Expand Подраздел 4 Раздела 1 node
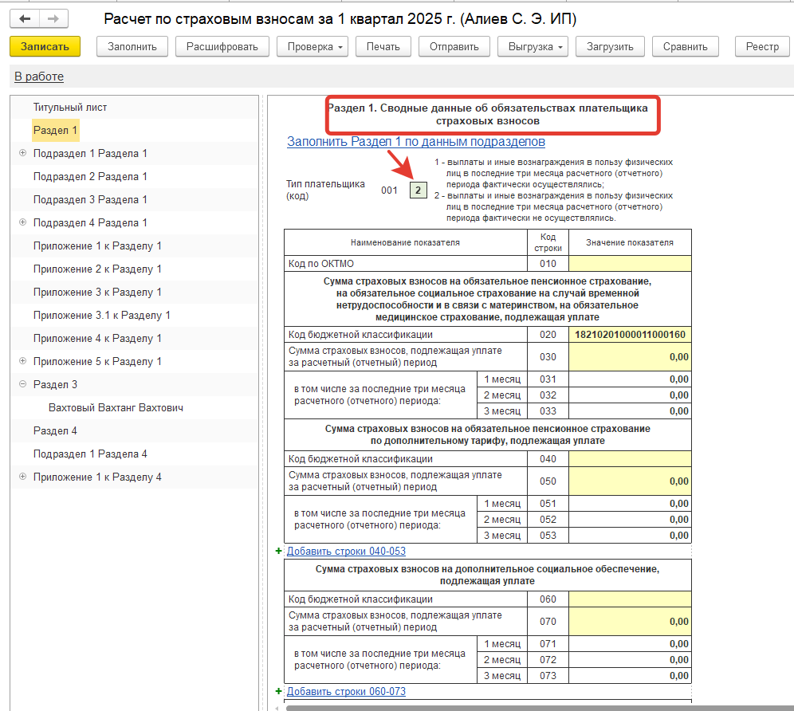 click(22, 222)
